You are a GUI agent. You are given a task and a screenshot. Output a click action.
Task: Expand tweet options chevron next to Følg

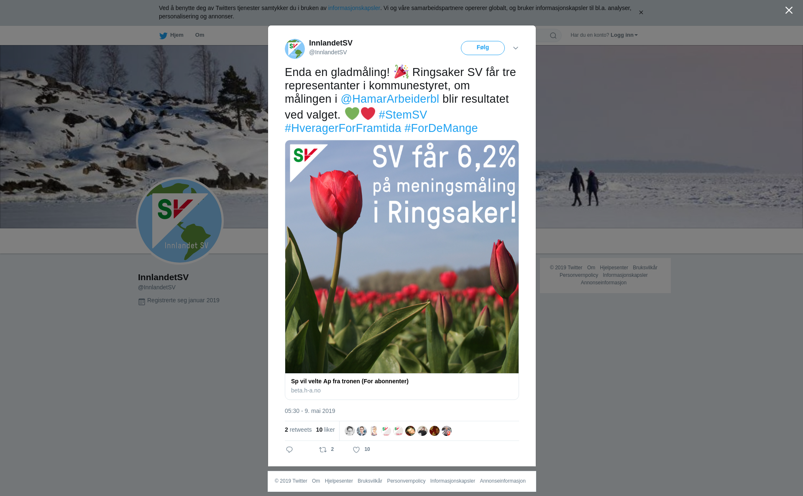pyautogui.click(x=516, y=48)
